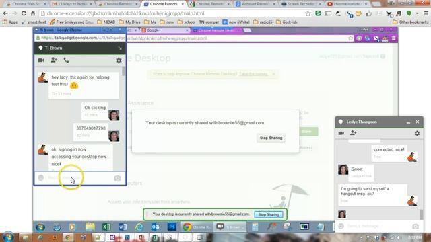The height and width of the screenshot is (242, 431).
Task: Click remote taskbar Outlook icon
Action: [x=156, y=227]
